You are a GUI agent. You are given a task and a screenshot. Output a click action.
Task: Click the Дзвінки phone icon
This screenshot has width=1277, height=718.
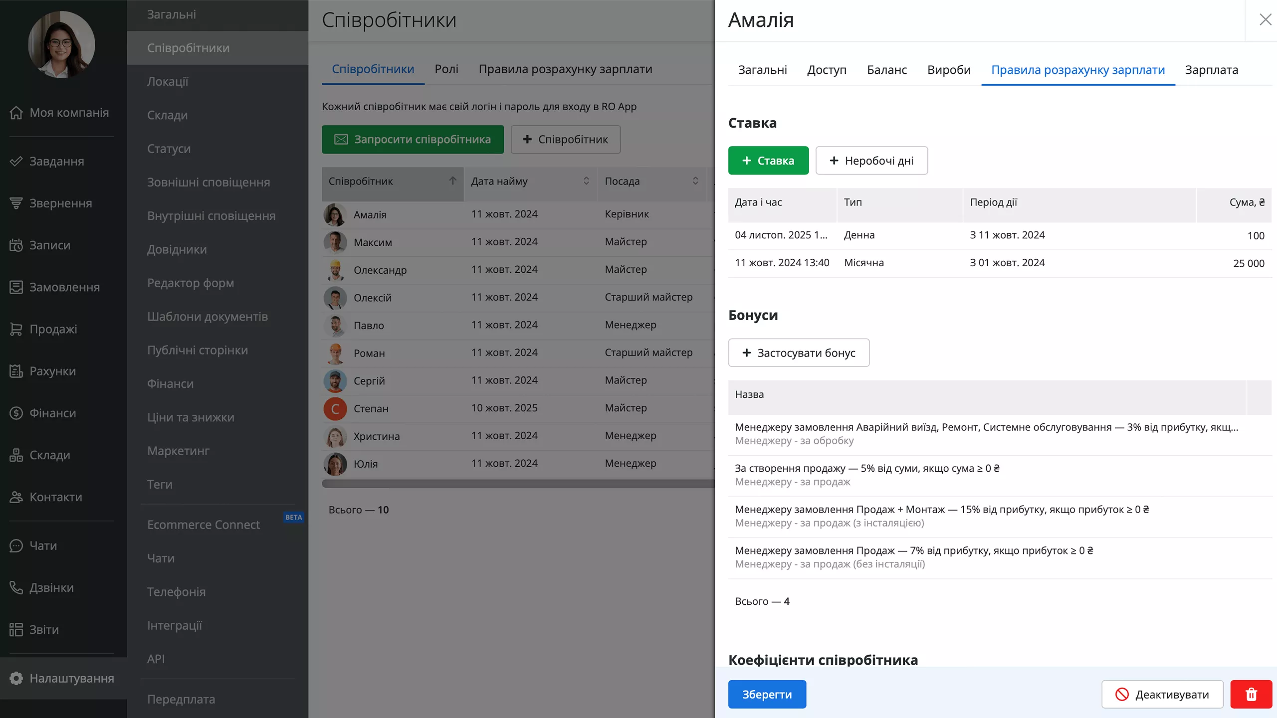click(x=16, y=587)
